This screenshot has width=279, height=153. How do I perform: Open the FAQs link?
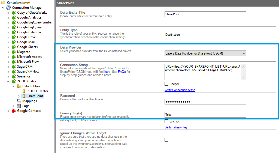coord(122,72)
